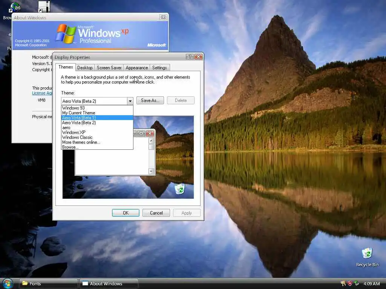
Task: Click the Delete button
Action: coord(181,100)
